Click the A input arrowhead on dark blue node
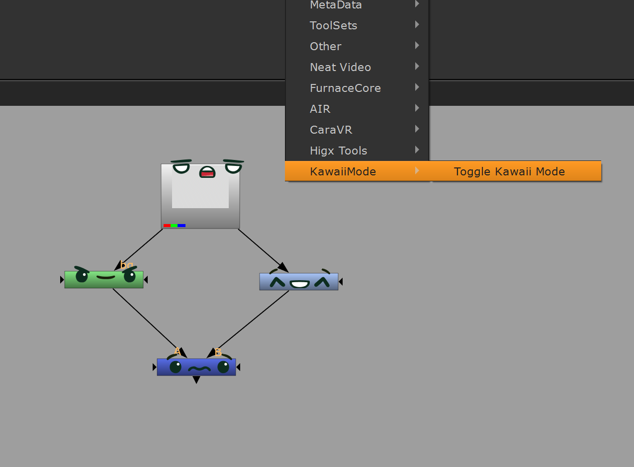Image resolution: width=634 pixels, height=467 pixels. [182, 354]
